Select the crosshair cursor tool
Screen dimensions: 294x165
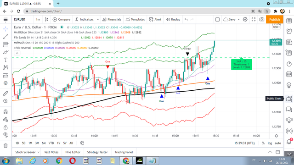point(6,29)
